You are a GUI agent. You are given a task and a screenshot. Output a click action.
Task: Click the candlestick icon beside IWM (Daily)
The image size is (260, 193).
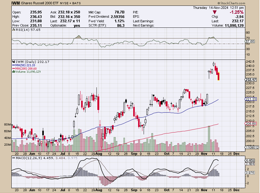click(x=14, y=62)
